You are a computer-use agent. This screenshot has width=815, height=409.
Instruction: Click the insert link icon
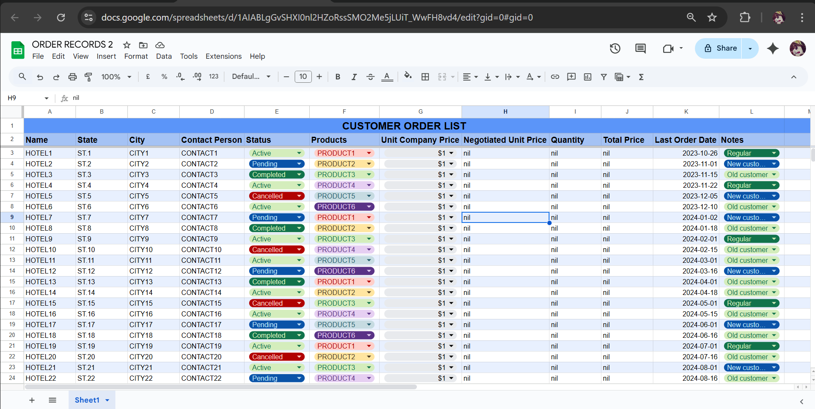(555, 77)
